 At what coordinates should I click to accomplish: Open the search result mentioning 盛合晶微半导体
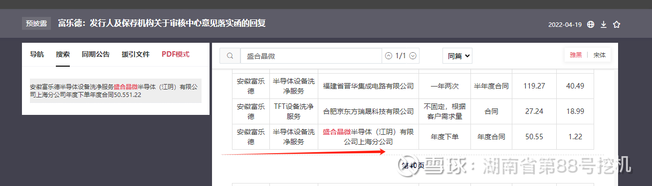(x=116, y=91)
